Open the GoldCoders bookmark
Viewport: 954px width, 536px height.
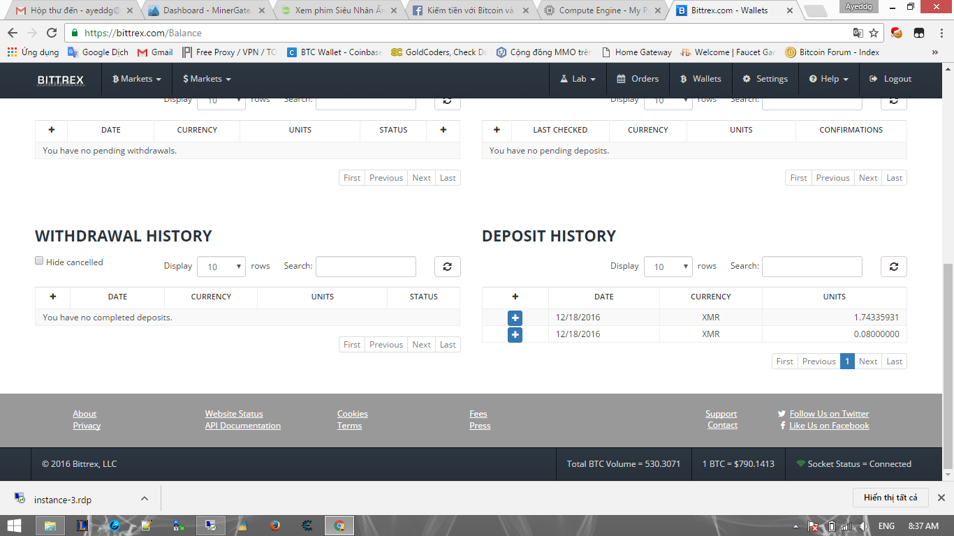click(x=439, y=52)
